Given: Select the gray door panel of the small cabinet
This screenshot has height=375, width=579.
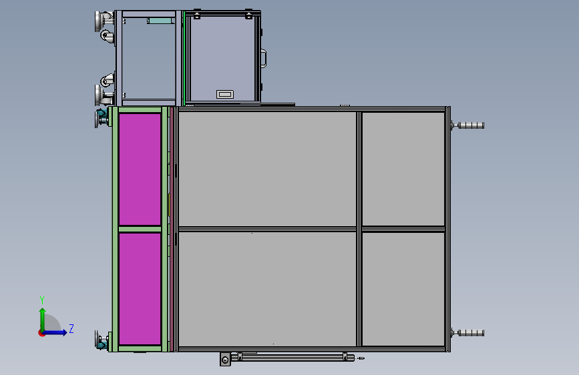Looking at the screenshot, I should pyautogui.click(x=222, y=59).
